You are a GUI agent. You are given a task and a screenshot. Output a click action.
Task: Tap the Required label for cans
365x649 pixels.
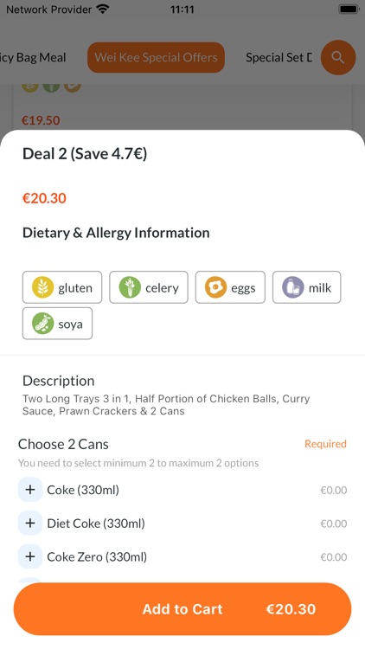click(325, 444)
